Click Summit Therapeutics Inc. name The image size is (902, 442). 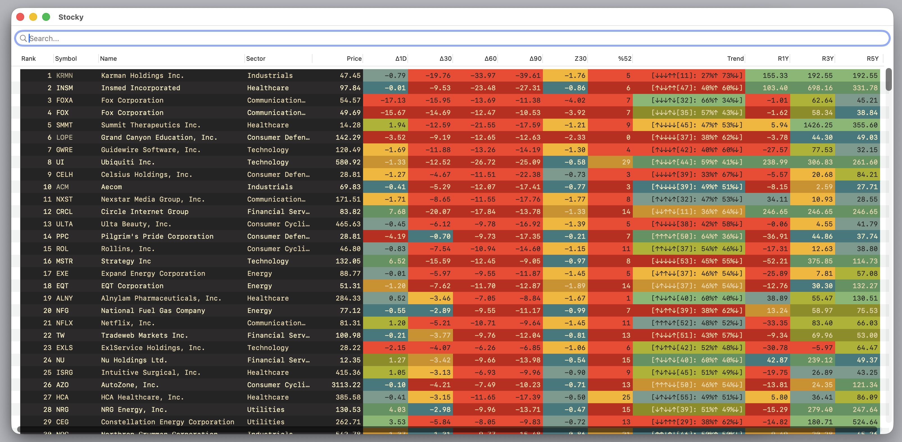[151, 125]
